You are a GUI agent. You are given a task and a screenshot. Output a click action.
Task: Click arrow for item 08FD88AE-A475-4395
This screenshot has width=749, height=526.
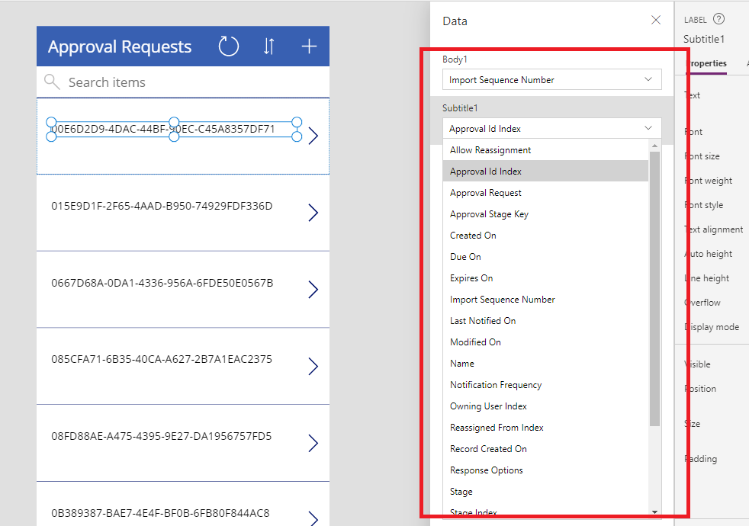pyautogui.click(x=313, y=443)
